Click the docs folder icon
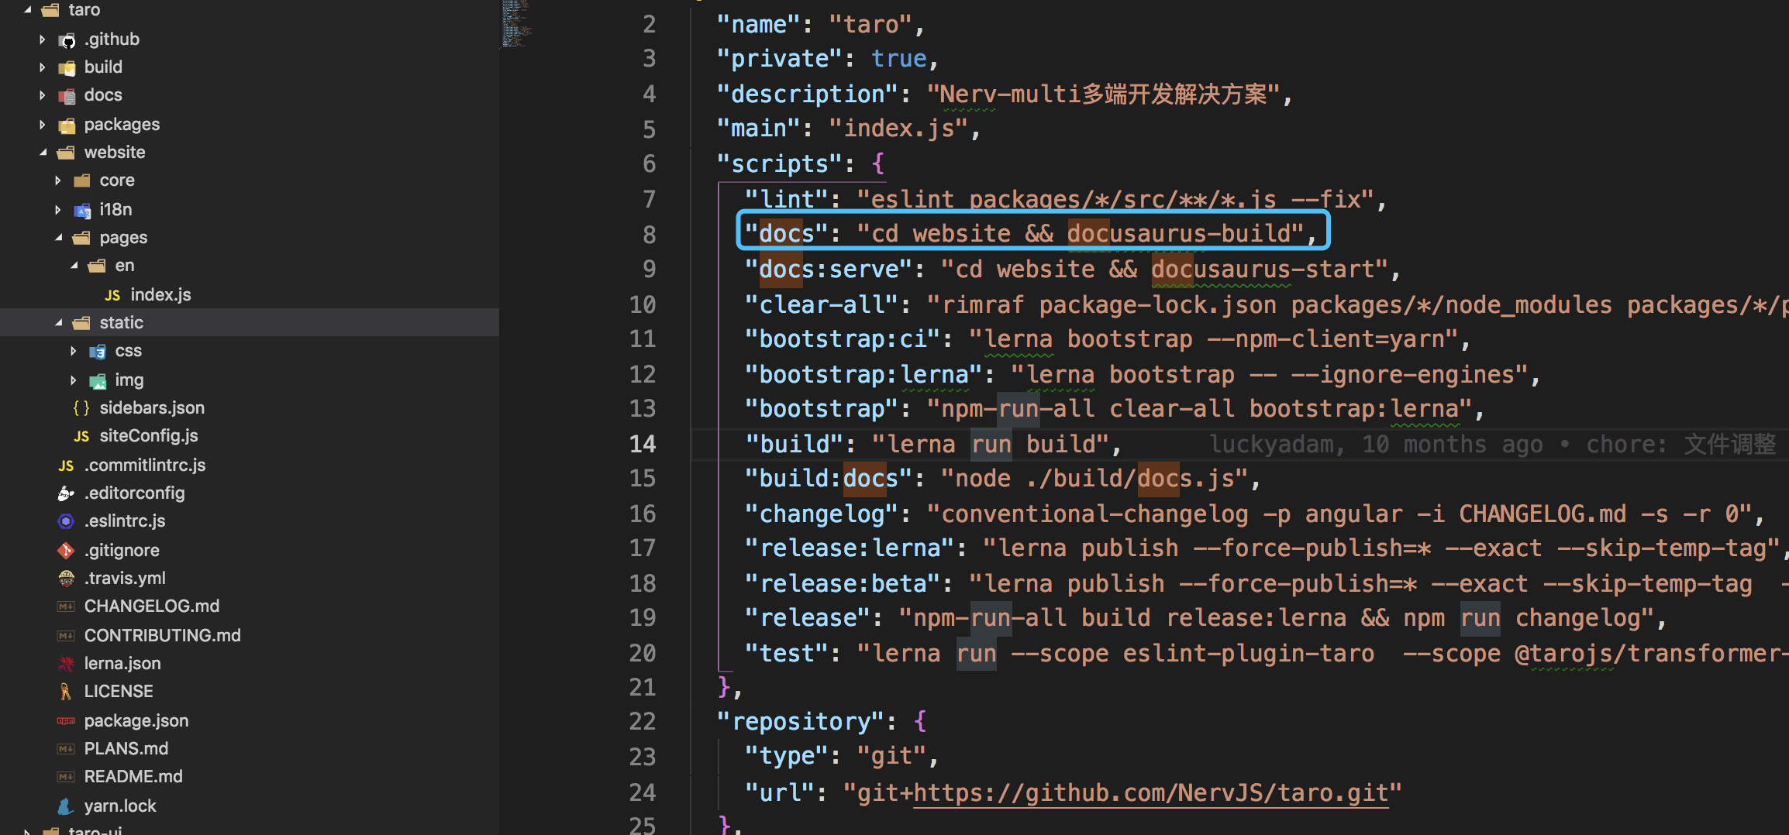This screenshot has height=835, width=1789. [x=67, y=95]
